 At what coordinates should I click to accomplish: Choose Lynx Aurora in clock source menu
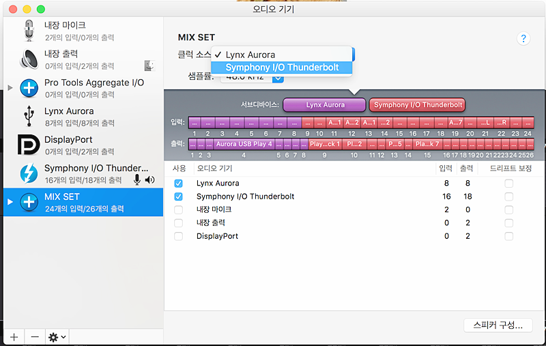tap(281, 55)
